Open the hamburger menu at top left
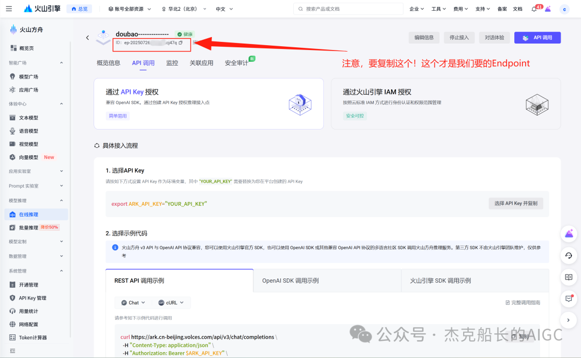 [9, 9]
